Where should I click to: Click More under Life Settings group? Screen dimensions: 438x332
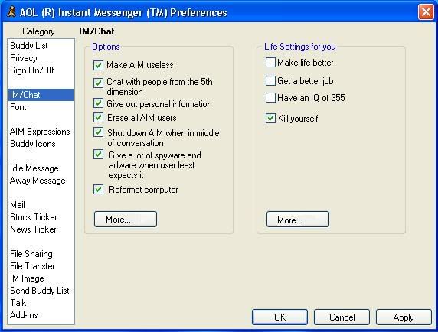click(x=298, y=220)
